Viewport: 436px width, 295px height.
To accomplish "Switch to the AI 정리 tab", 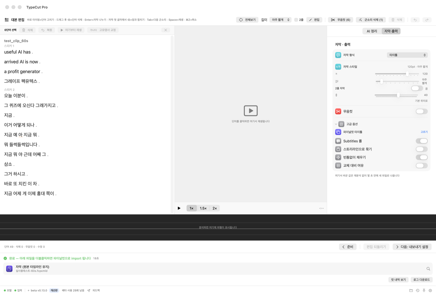I will [x=372, y=31].
